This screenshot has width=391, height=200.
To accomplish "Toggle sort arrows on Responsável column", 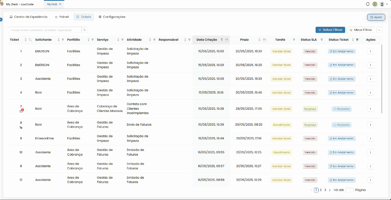I will 185,40.
